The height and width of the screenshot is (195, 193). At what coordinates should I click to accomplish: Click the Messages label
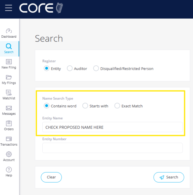9,114
